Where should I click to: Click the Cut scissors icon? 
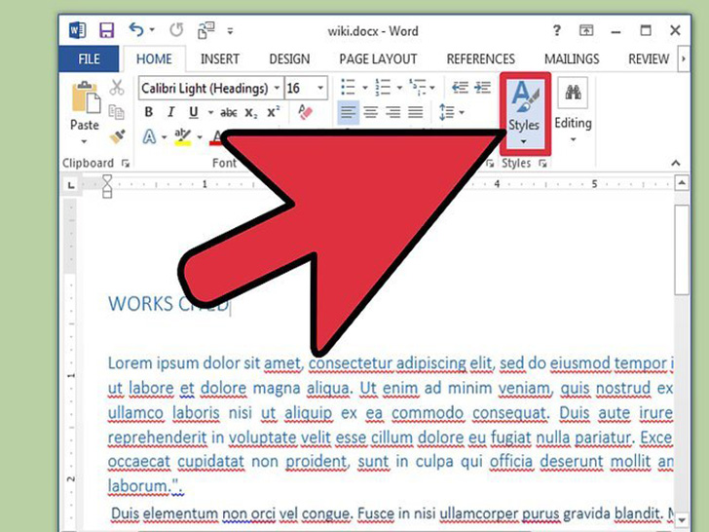click(117, 88)
